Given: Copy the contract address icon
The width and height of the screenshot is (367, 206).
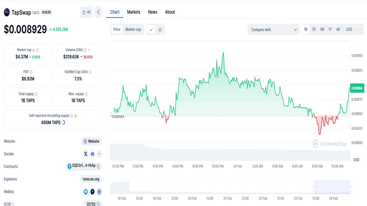Looking at the screenshot, I should click(x=98, y=167).
